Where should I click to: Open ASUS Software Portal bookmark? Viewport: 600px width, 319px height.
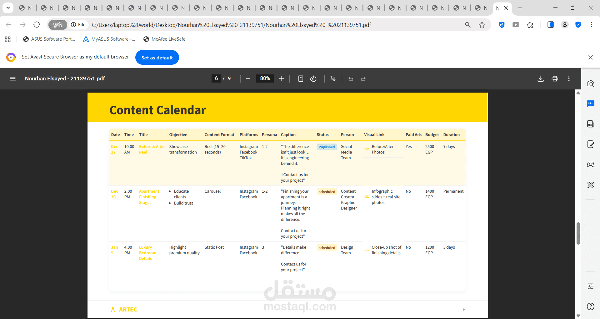(49, 39)
